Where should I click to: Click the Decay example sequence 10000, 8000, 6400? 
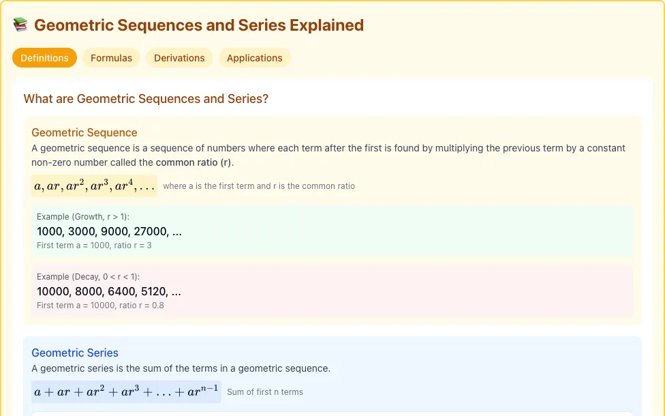coord(109,292)
